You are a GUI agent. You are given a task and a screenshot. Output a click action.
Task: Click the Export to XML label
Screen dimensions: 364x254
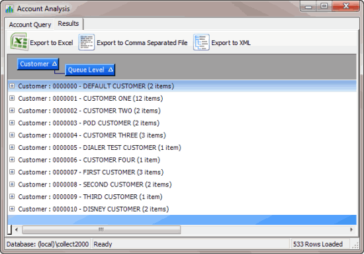231,43
